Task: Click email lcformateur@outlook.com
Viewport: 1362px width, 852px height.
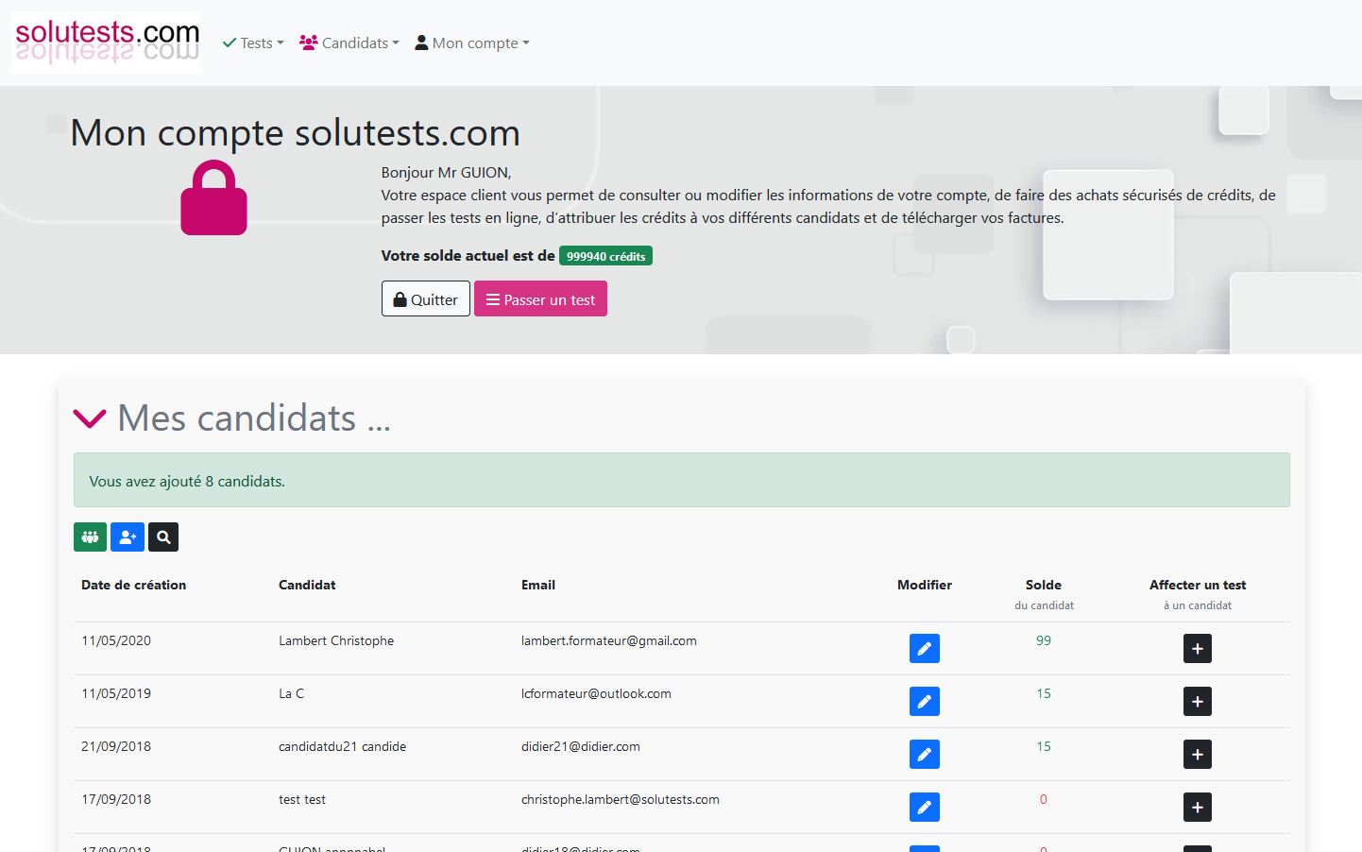Action: (x=596, y=693)
